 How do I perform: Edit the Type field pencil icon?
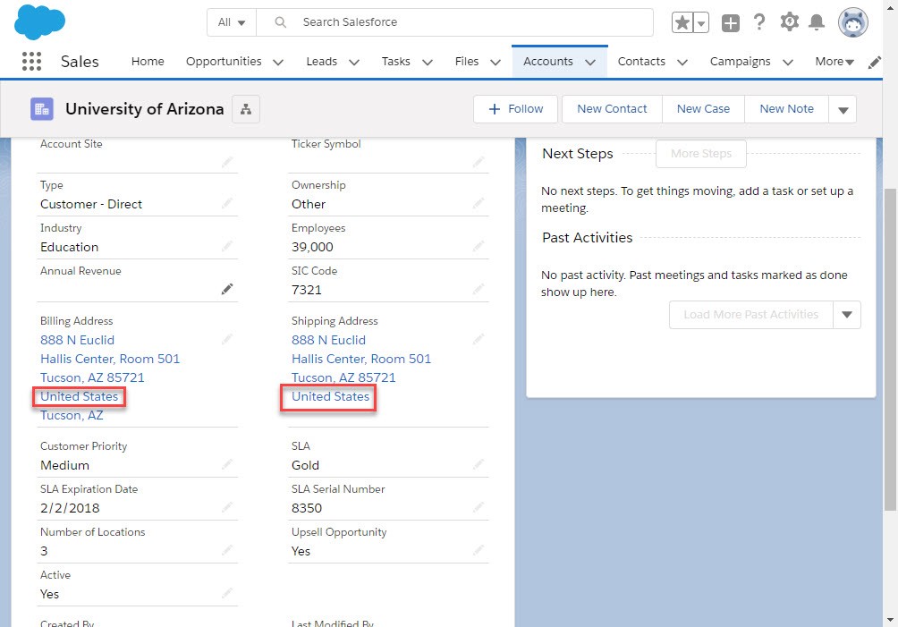click(x=227, y=203)
